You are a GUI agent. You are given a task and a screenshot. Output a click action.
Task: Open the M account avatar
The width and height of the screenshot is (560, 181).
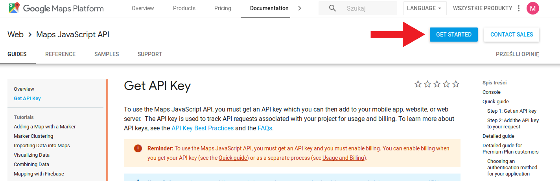pos(533,8)
